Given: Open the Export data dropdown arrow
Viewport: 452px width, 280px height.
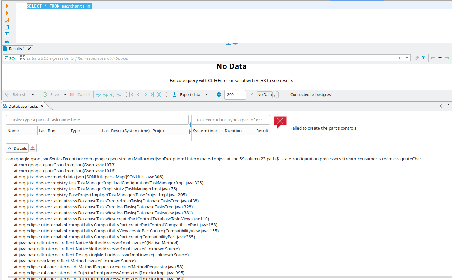Looking at the screenshot, I should (207, 94).
